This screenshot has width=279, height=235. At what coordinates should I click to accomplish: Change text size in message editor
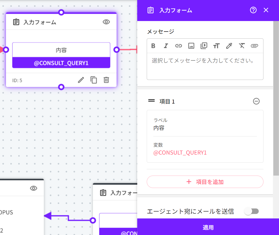pos(216,46)
